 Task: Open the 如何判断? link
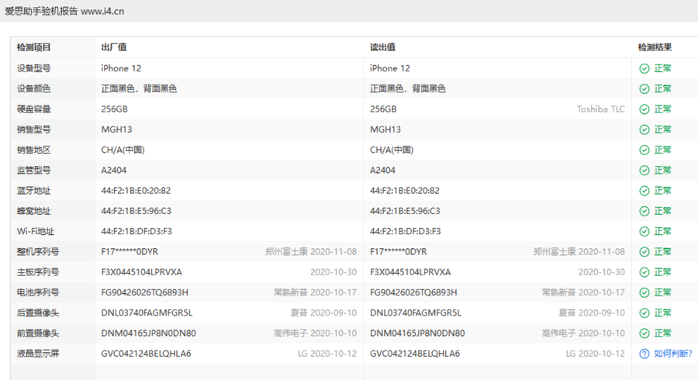point(673,354)
